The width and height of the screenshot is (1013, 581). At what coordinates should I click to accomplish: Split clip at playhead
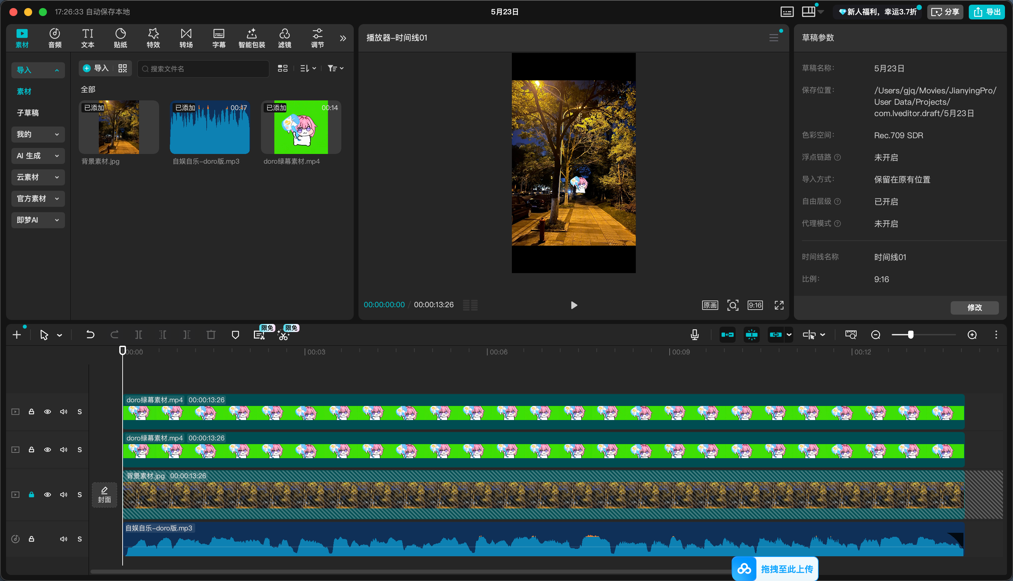139,335
